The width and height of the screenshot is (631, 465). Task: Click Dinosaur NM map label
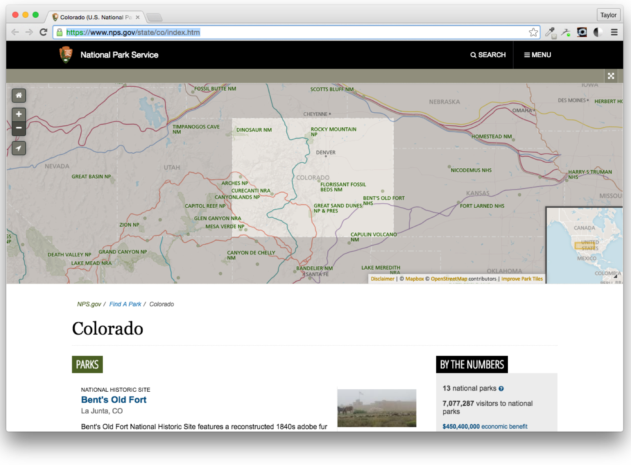tap(254, 130)
